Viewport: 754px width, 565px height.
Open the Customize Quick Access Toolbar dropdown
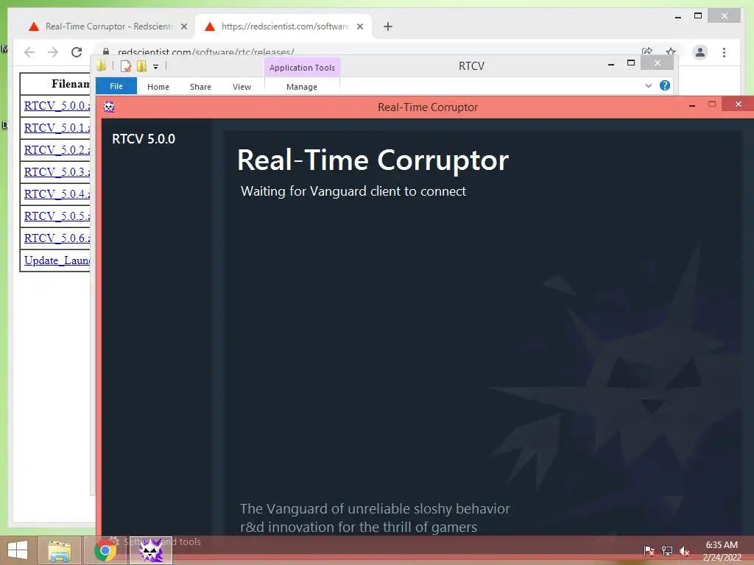click(156, 67)
